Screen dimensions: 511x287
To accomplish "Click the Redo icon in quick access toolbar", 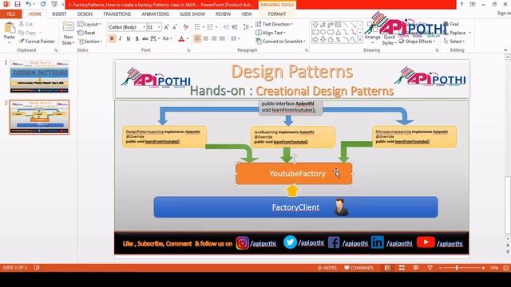I will tap(43, 4).
